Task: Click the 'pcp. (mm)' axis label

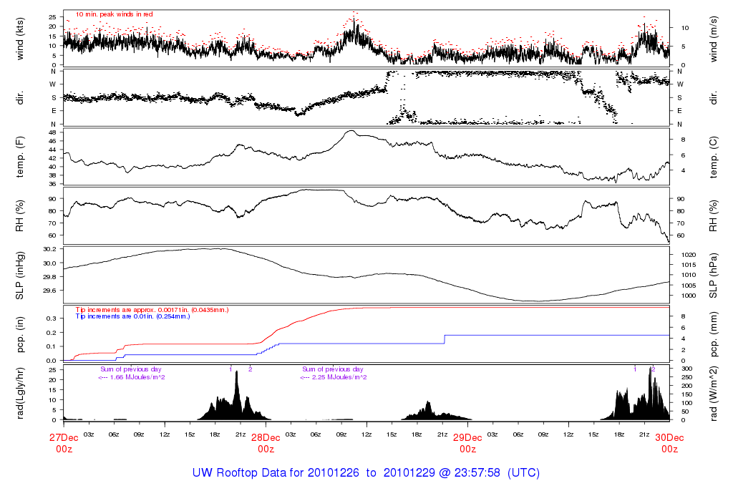Action: coord(714,335)
